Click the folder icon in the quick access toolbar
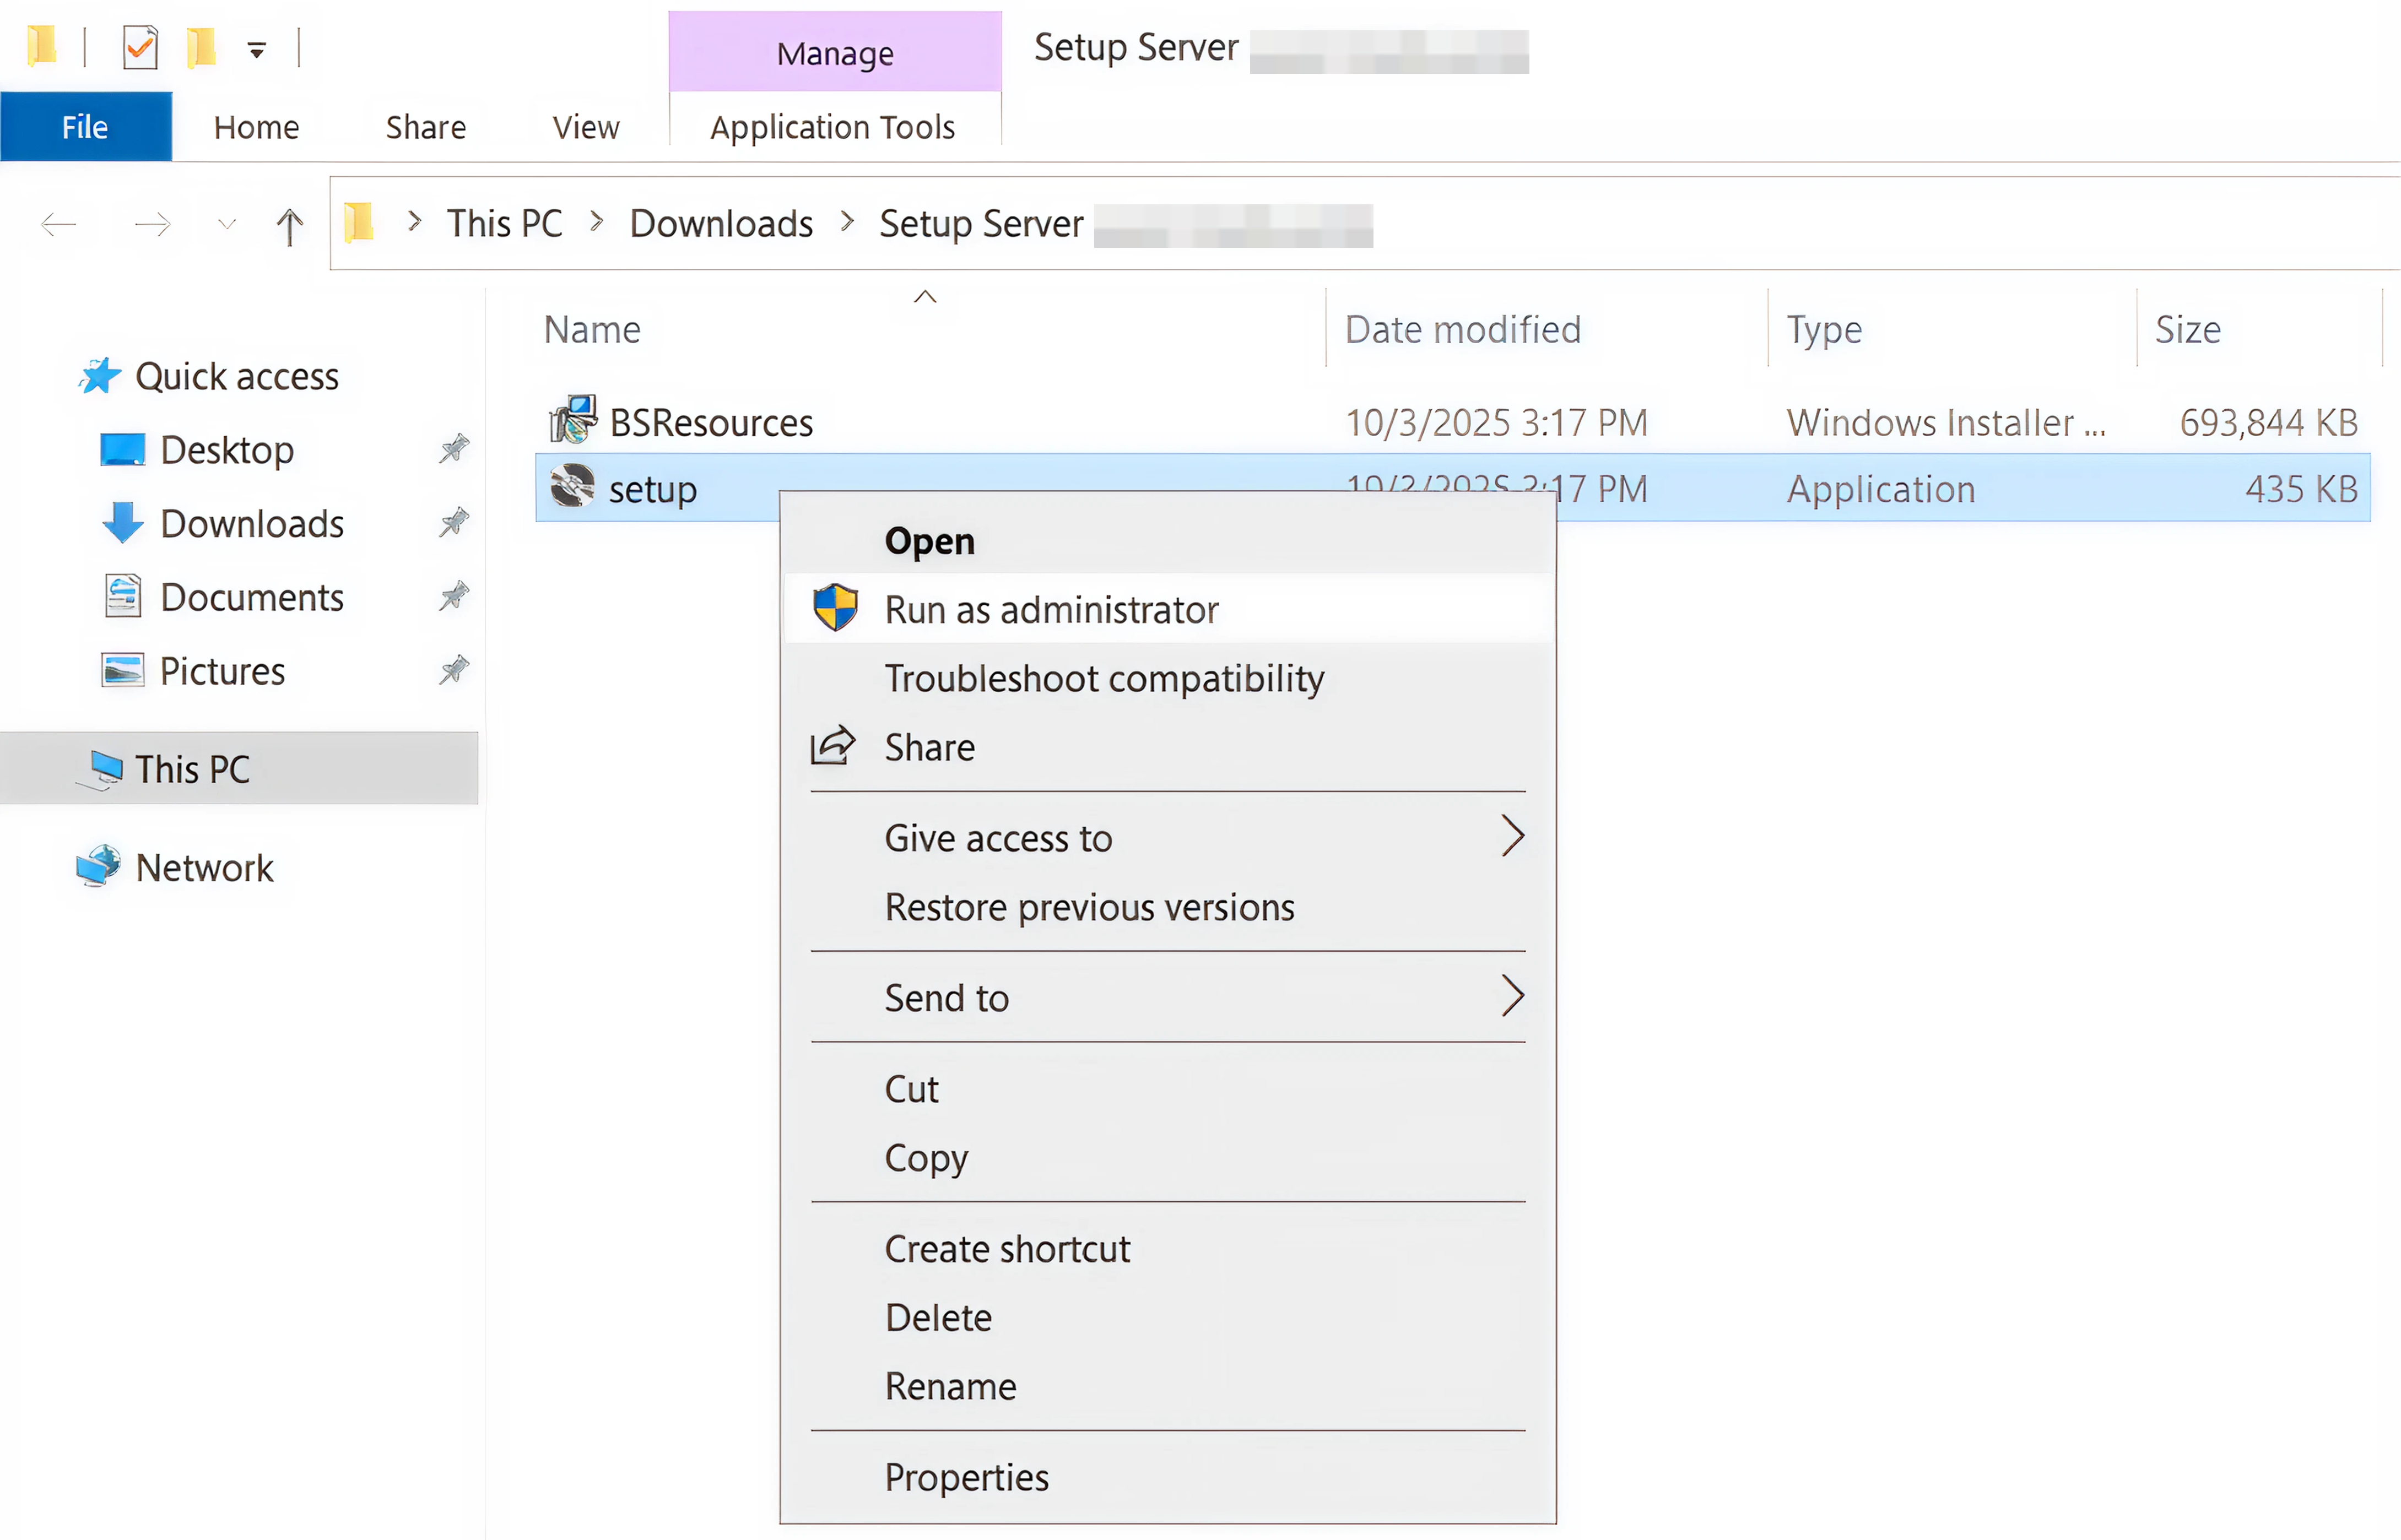Image resolution: width=2401 pixels, height=1540 pixels. tap(41, 47)
